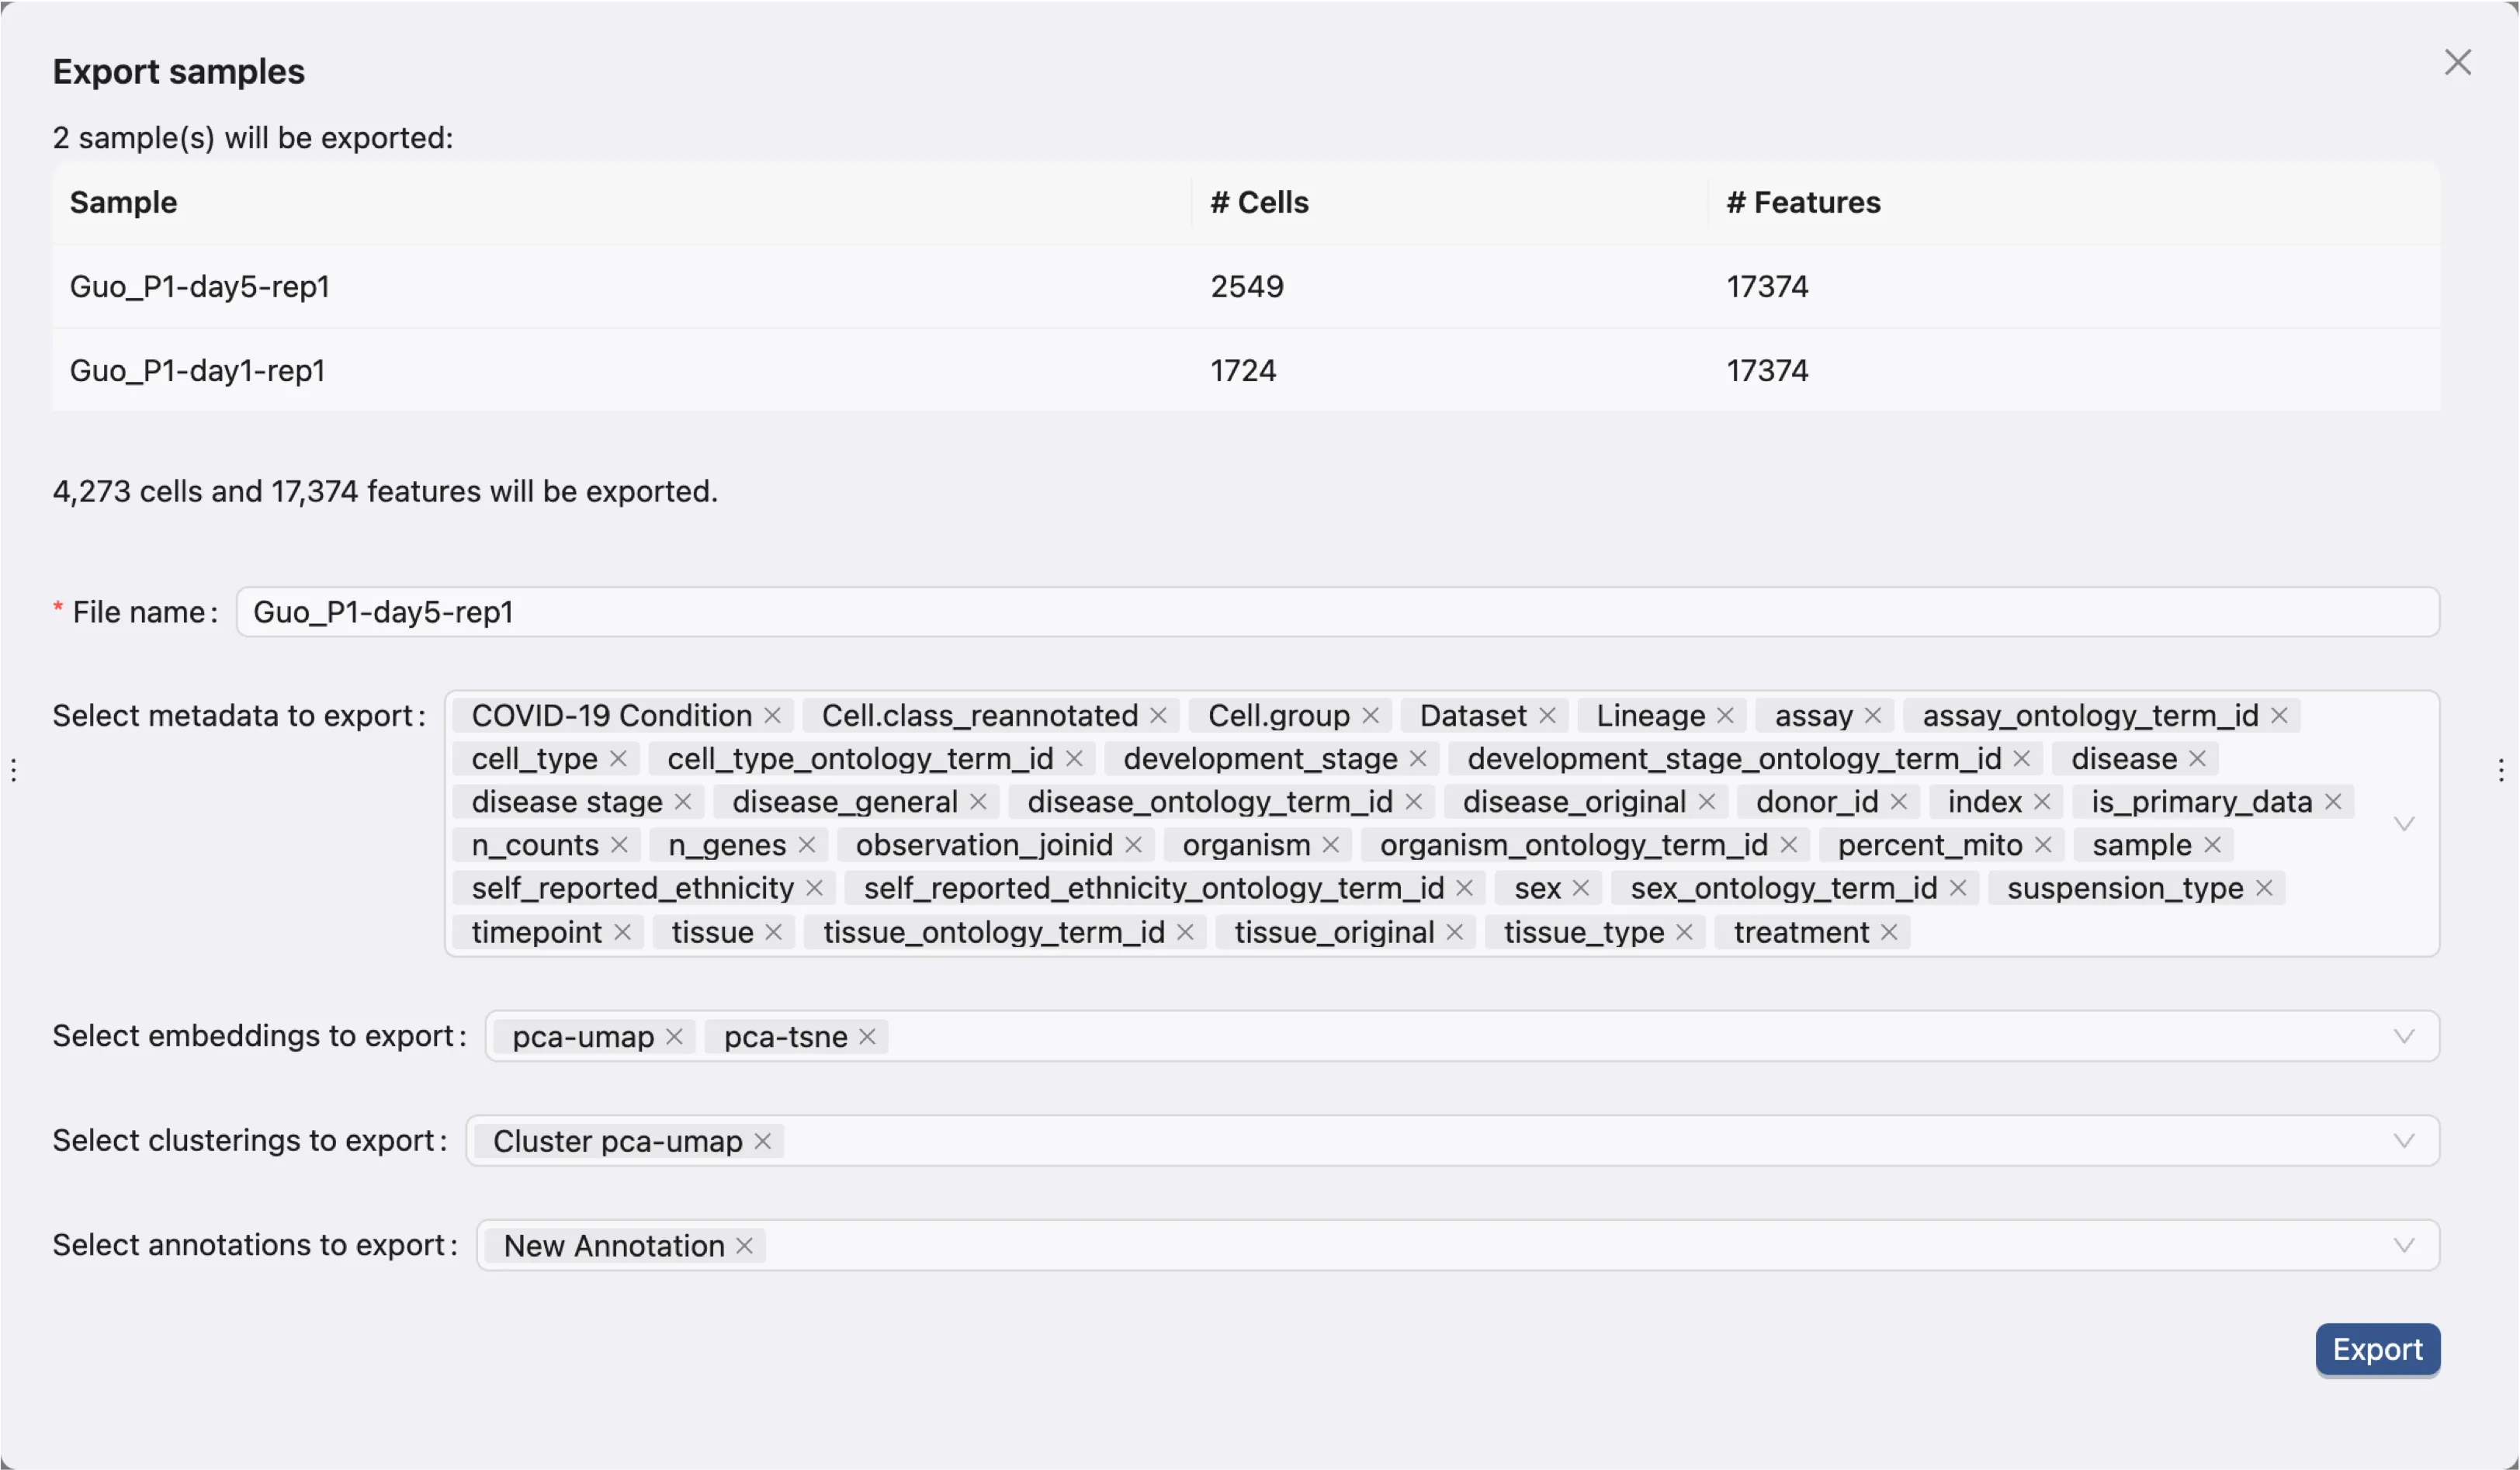Click the right edge drag handle dots
2520x1470 pixels.
point(2500,770)
